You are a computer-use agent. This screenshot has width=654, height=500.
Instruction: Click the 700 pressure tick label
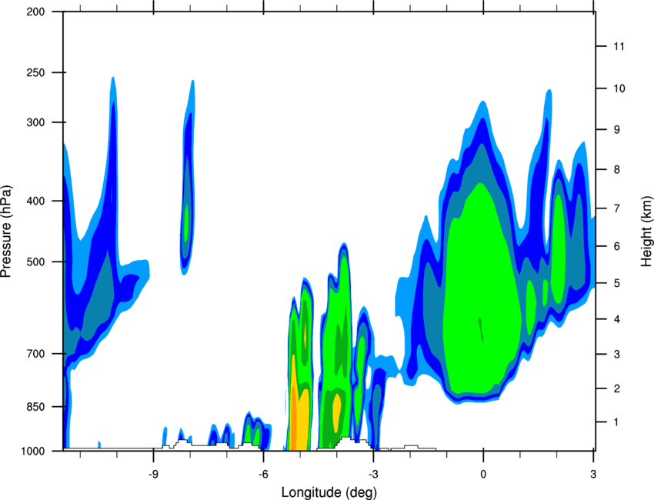click(35, 354)
